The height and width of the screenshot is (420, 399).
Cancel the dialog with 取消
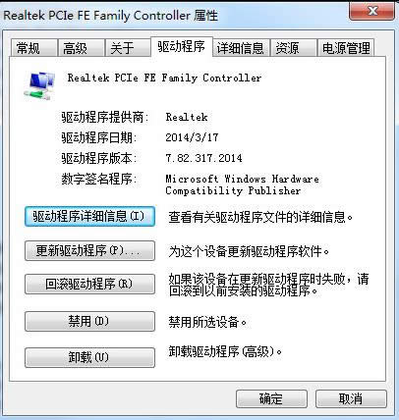click(x=351, y=399)
